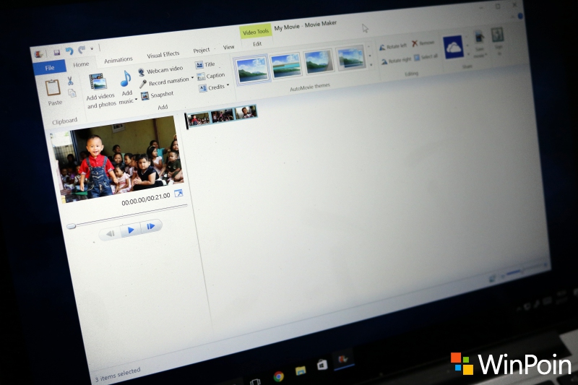Open Add music dropdown arrow

[x=136, y=99]
